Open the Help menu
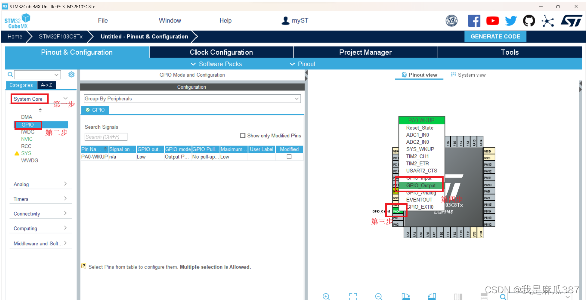587x300 pixels. [x=225, y=21]
